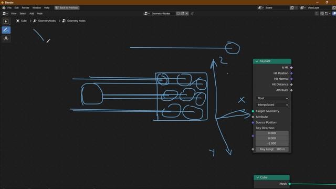Image resolution: width=336 pixels, height=189 pixels.
Task: Open the node tree browse dropdown icon
Action: (147, 14)
